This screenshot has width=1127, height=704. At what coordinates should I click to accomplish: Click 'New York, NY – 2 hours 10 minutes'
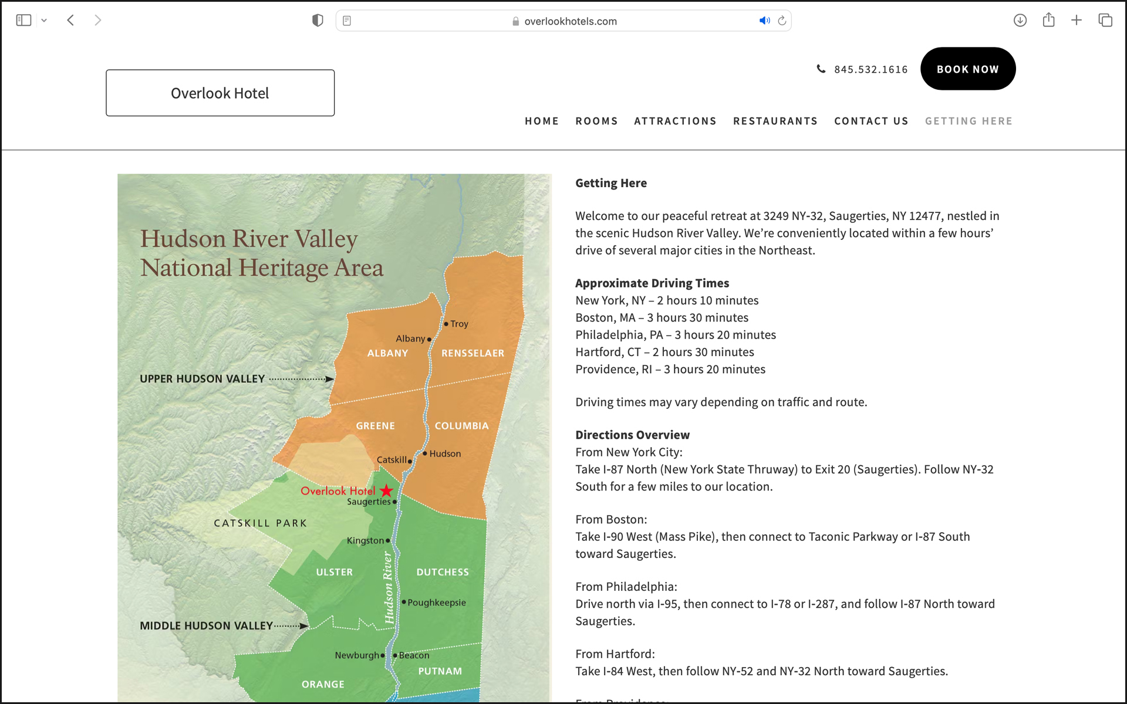pos(667,300)
